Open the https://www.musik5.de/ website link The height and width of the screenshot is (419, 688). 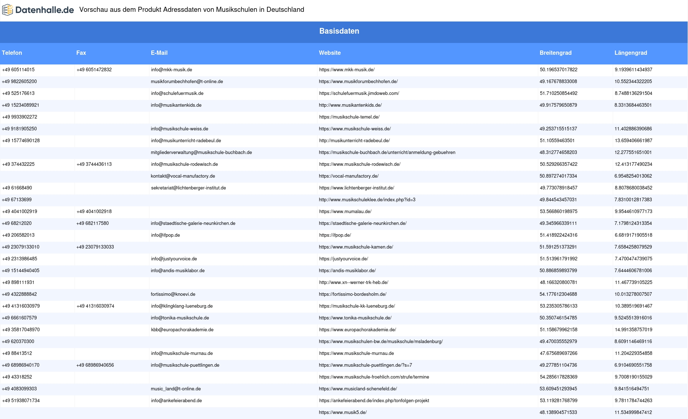pos(343,413)
